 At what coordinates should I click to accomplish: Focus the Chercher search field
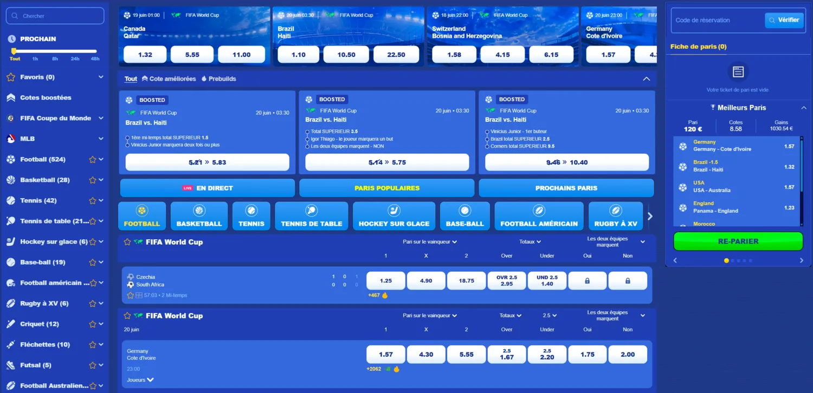(55, 16)
